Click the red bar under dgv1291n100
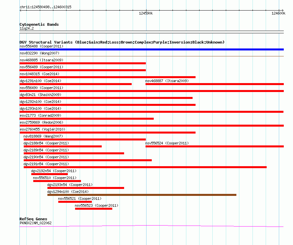Image resolution: width=293 pixels, height=245 pixels. (75, 84)
